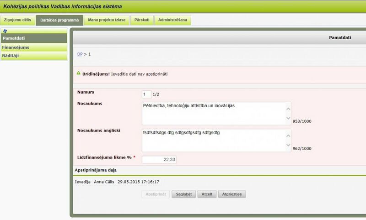Follow the DP breadcrumb link
The width and height of the screenshot is (366, 220).
click(79, 54)
